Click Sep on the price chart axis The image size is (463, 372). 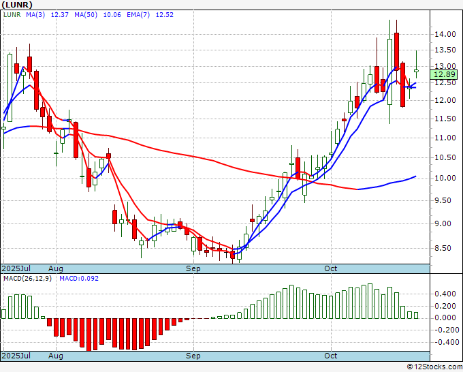(x=193, y=268)
